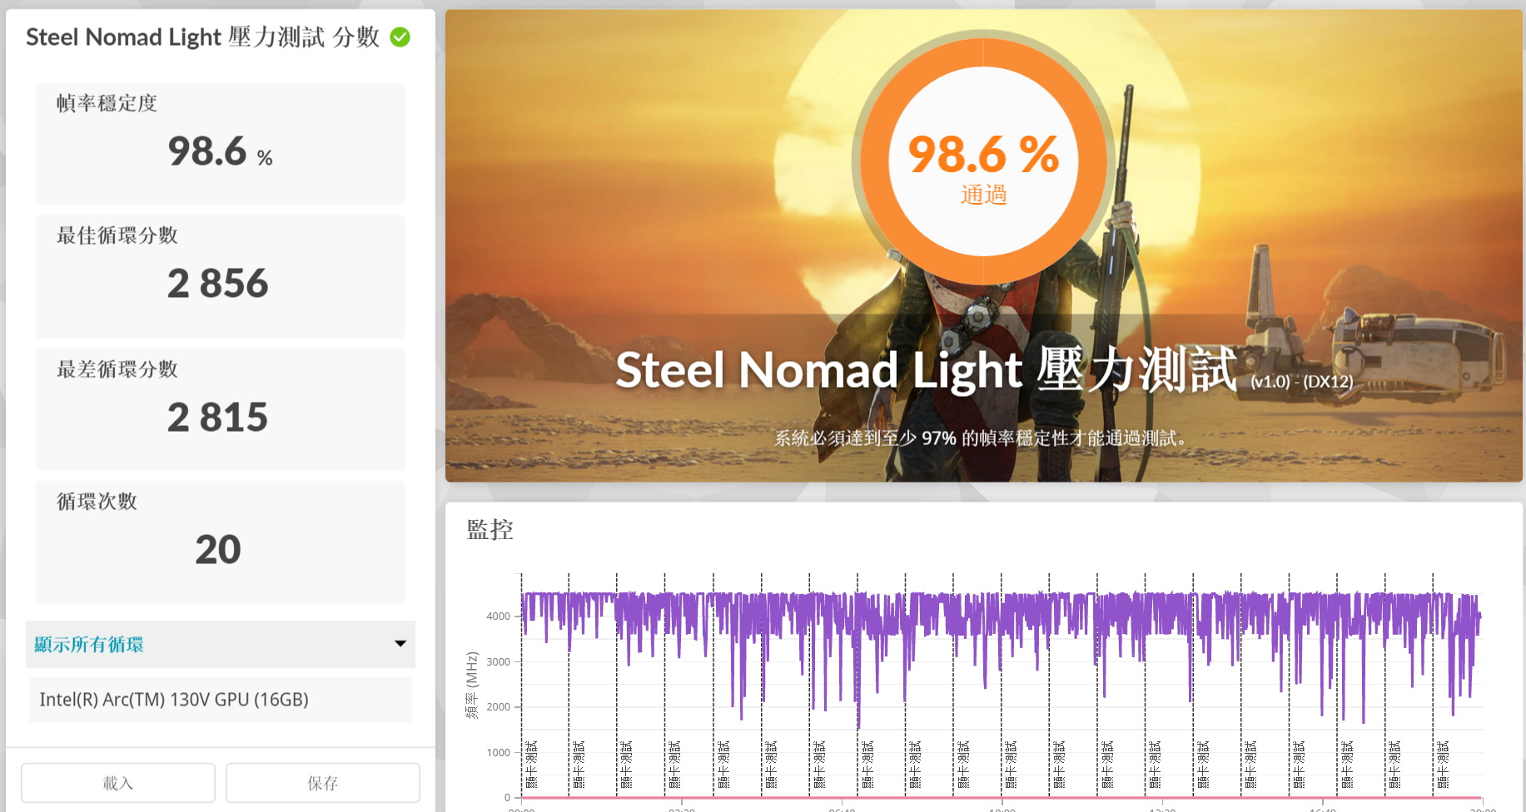Click the last 顯卡測試 marker on the chart
Screen dimensions: 1526x812
pos(1443,764)
